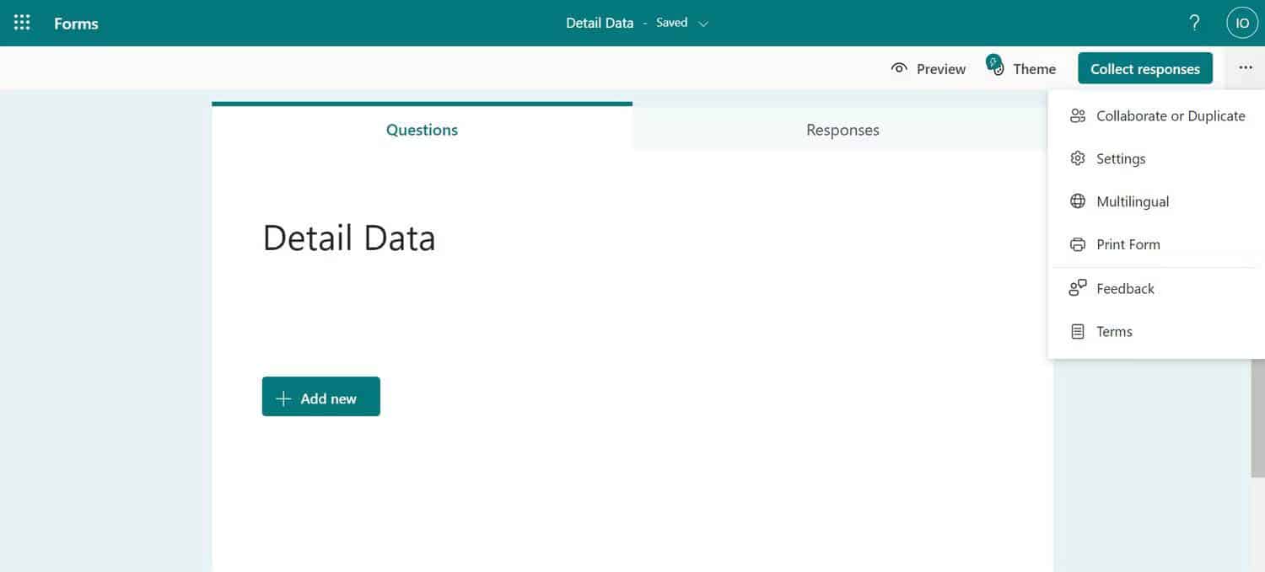Click the Collect responses button
Viewport: 1265px width, 572px height.
click(1144, 68)
